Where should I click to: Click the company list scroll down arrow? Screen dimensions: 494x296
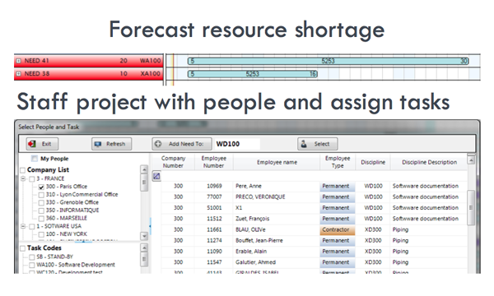pos(144,236)
